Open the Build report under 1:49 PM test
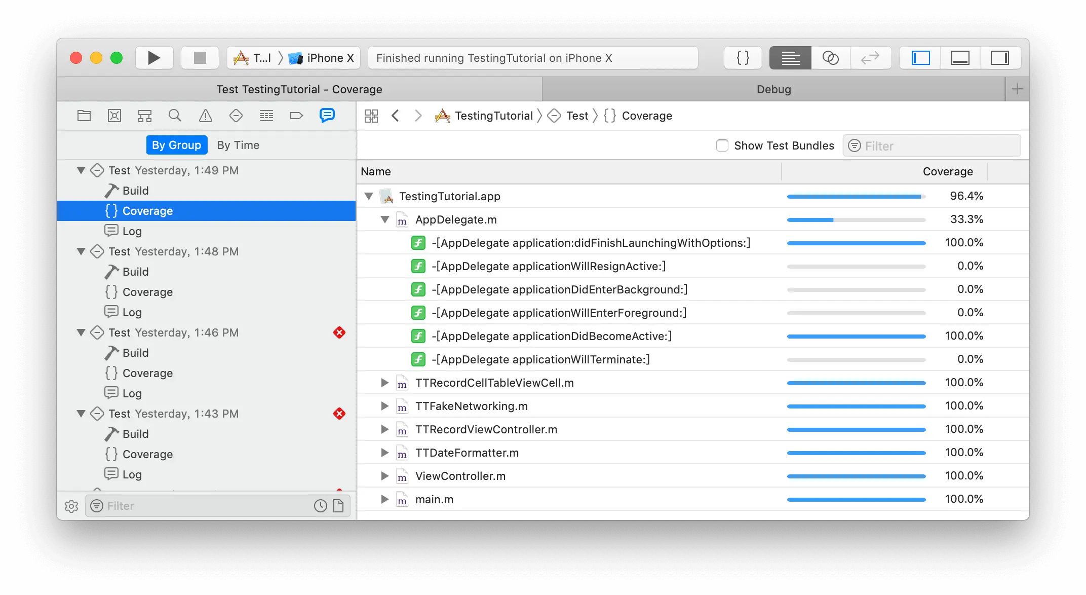 [x=206, y=191]
